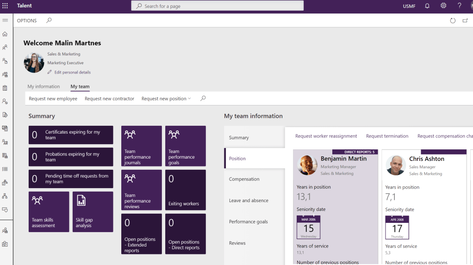Click the Home icon in left sidebar
The height and width of the screenshot is (265, 473).
(x=5, y=34)
